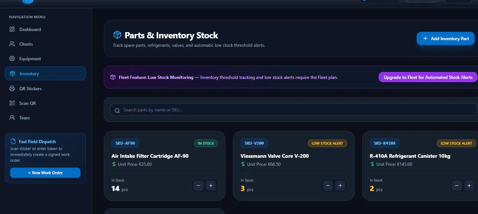Click the SKU-R410A badge
478x214 pixels.
coord(385,143)
